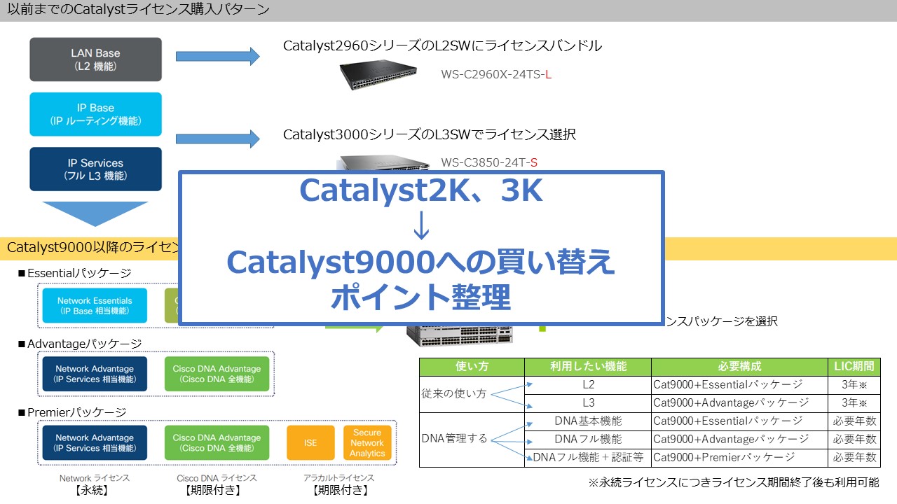Viewport: 897px width, 504px height.
Task: Click Network Advantage box in Premierパッケージ
Action: pyautogui.click(x=95, y=442)
